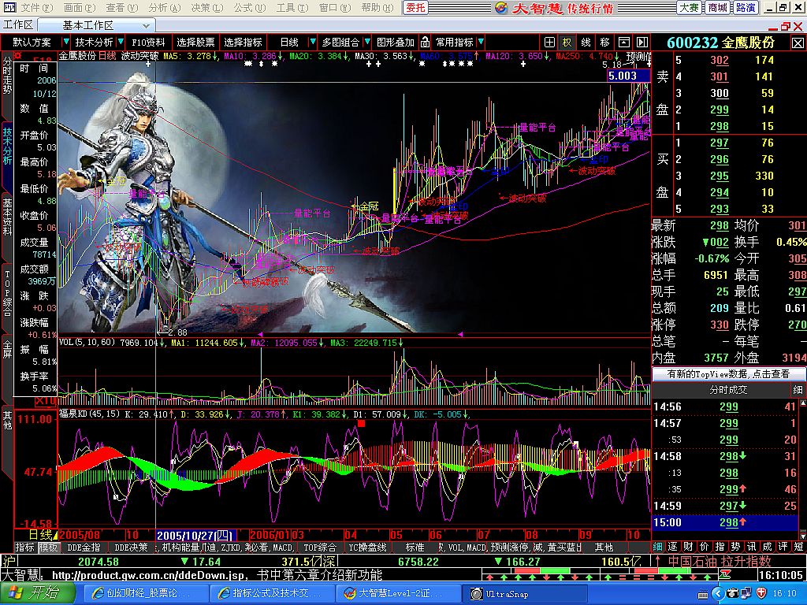
Task: Select the TOP综合 side tab
Action: (x=7, y=294)
